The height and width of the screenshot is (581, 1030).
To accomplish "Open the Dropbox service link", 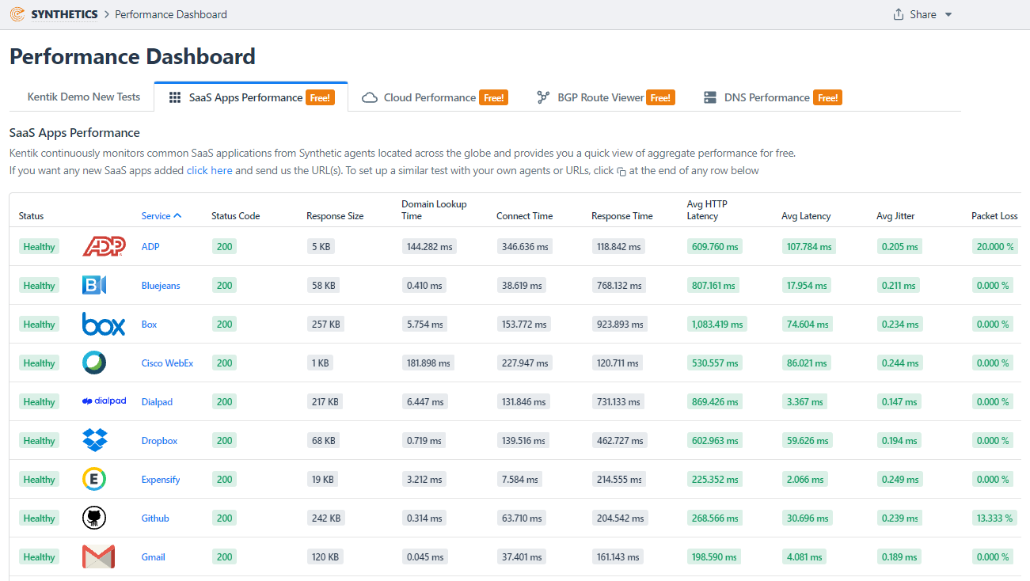I will click(x=160, y=441).
